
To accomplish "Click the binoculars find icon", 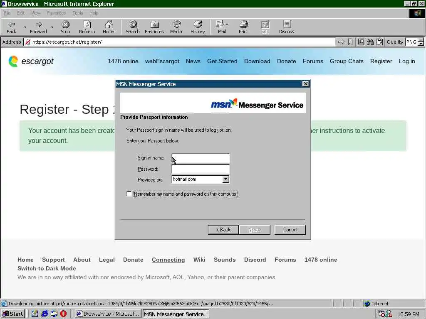I will (x=370, y=42).
